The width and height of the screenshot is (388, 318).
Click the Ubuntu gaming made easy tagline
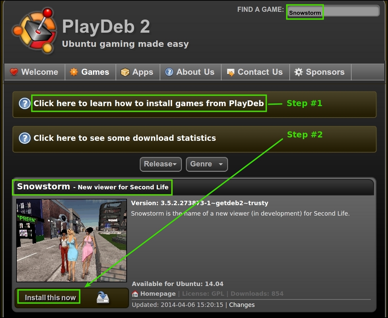[x=125, y=44]
